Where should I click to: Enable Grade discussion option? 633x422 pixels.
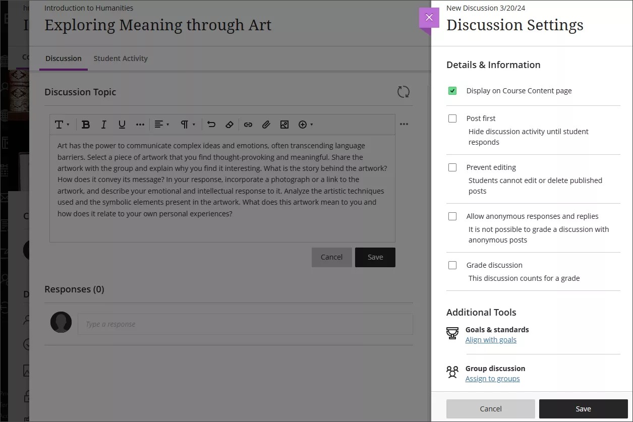(452, 265)
